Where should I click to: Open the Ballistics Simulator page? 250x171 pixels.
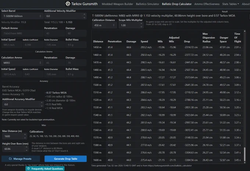pyautogui.click(x=147, y=4)
